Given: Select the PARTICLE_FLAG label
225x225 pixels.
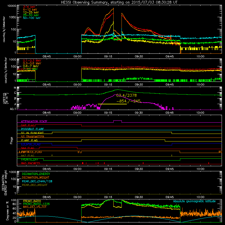Looking at the screenshot, I should point(31,152).
